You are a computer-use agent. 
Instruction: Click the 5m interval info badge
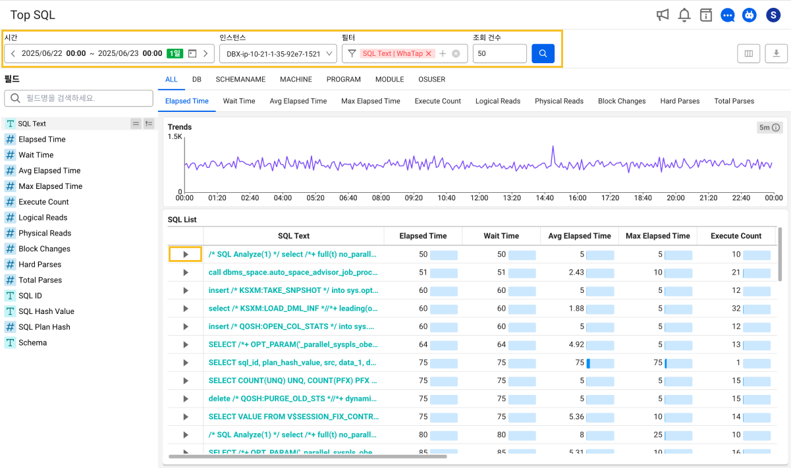click(769, 127)
